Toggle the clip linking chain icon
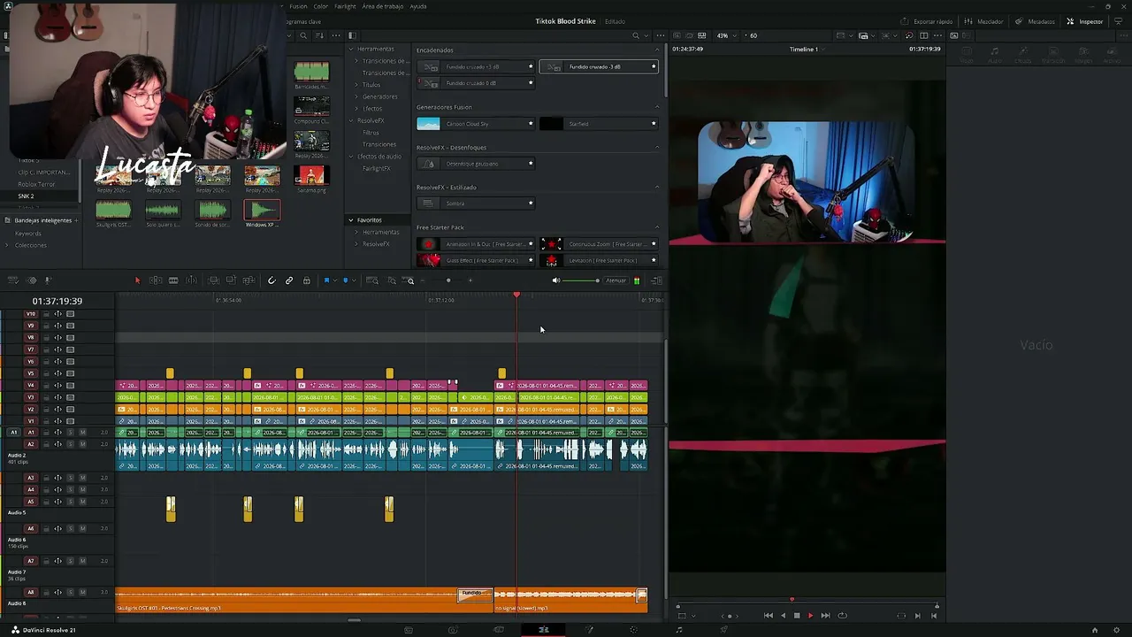 [x=289, y=280]
